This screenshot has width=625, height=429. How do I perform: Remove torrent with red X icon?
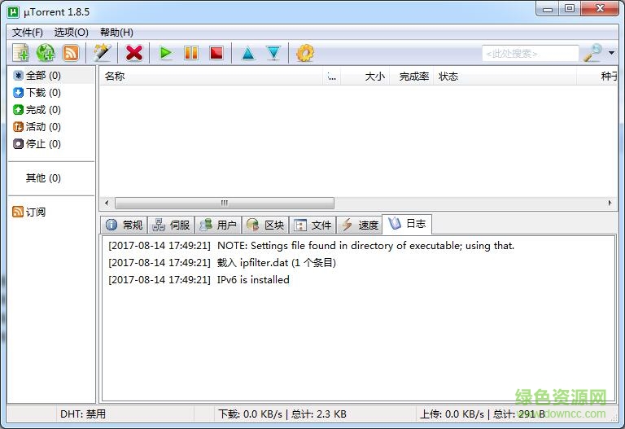pyautogui.click(x=134, y=53)
